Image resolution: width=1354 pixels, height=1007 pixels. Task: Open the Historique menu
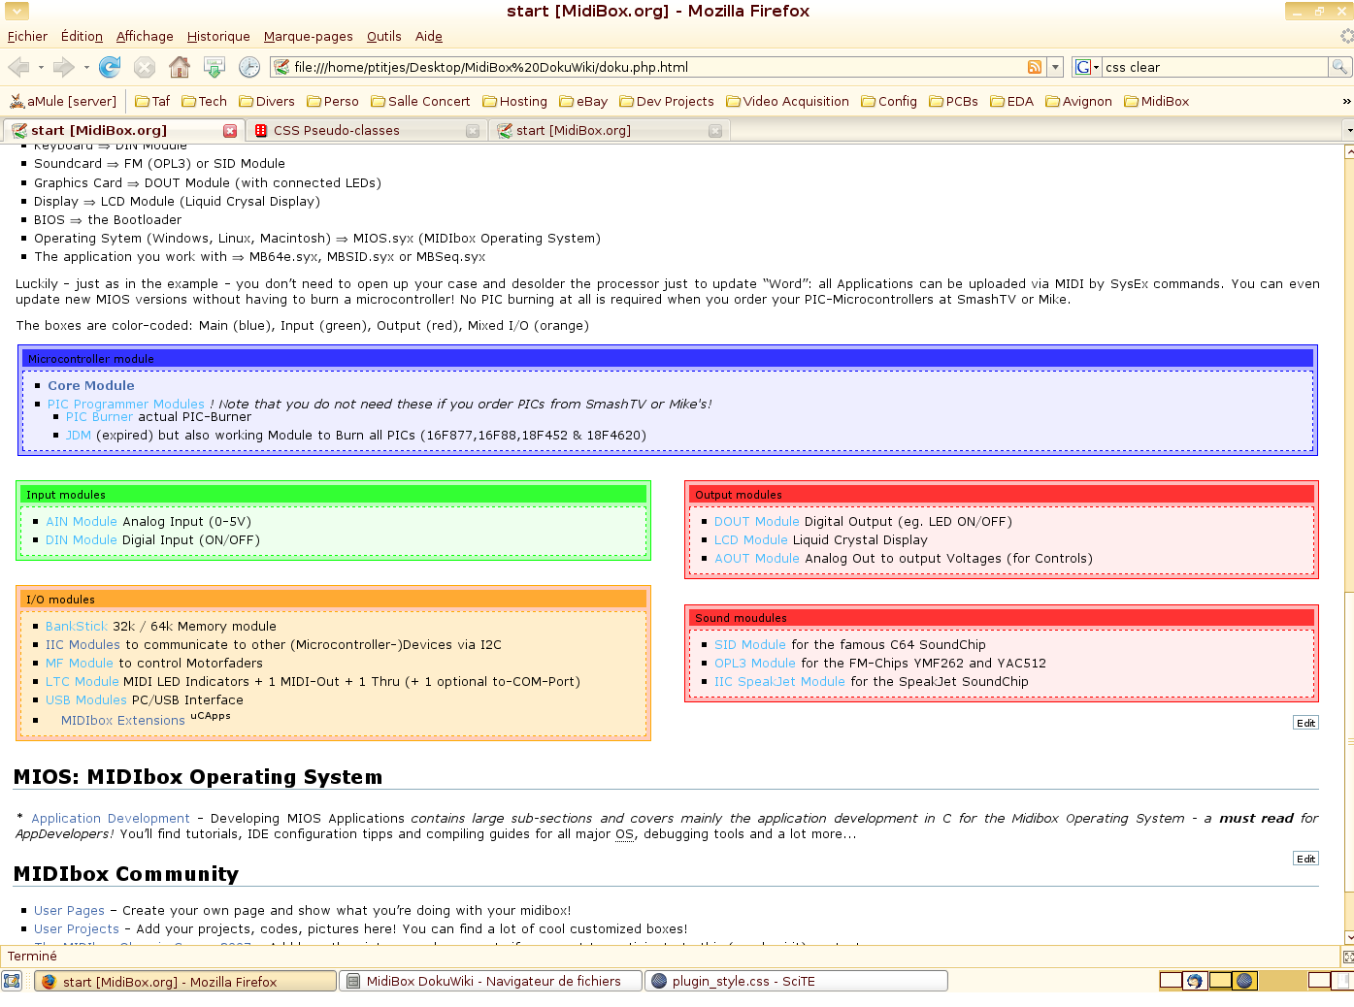[x=218, y=36]
